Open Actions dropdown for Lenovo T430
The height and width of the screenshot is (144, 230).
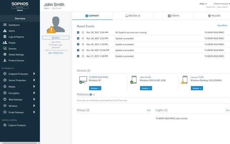click(x=197, y=88)
